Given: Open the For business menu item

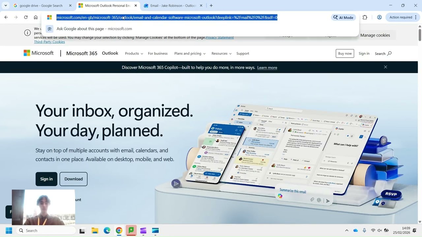Looking at the screenshot, I should [158, 53].
